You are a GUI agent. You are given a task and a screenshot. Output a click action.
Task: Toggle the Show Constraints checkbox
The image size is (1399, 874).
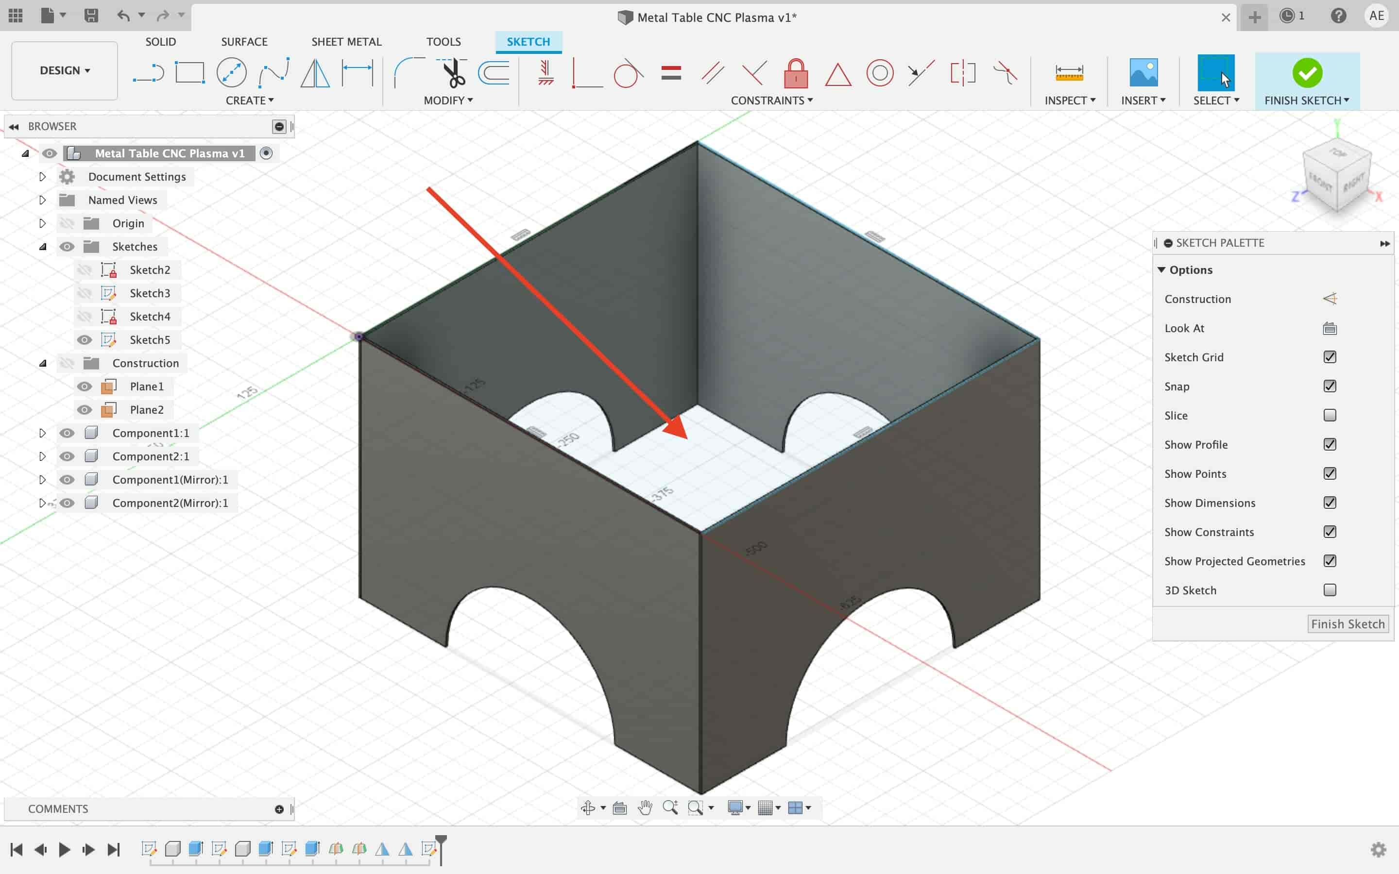tap(1330, 532)
